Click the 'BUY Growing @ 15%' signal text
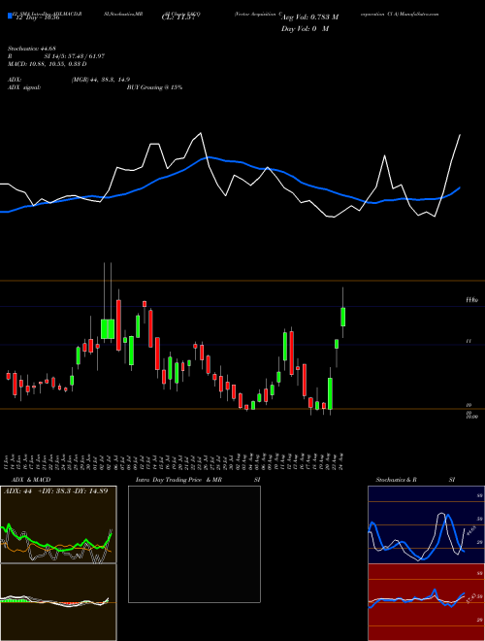The image size is (485, 641). coord(154,87)
